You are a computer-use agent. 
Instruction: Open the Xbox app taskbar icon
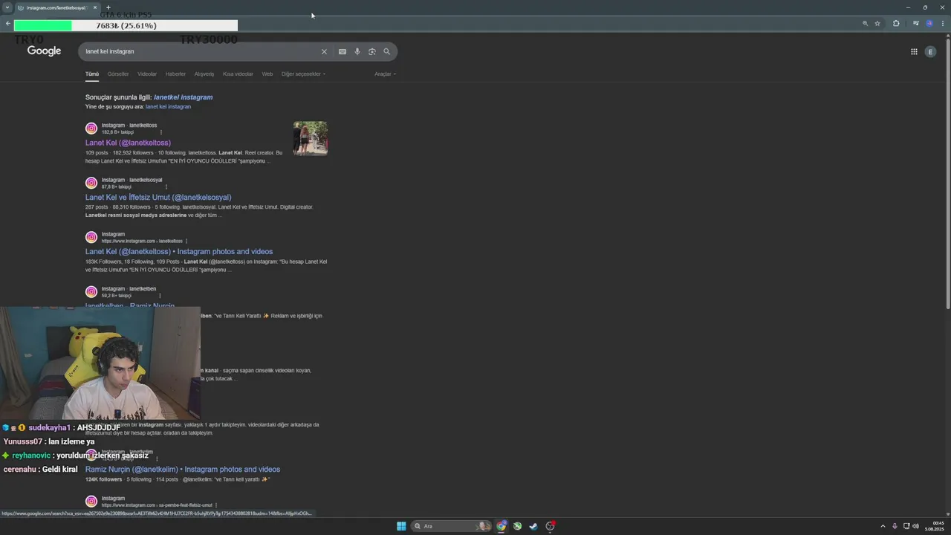coord(517,526)
